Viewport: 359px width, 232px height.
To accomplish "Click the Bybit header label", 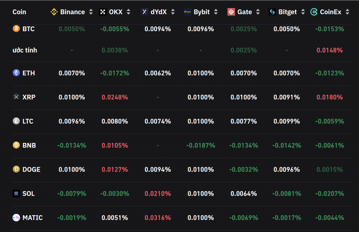I will [202, 12].
